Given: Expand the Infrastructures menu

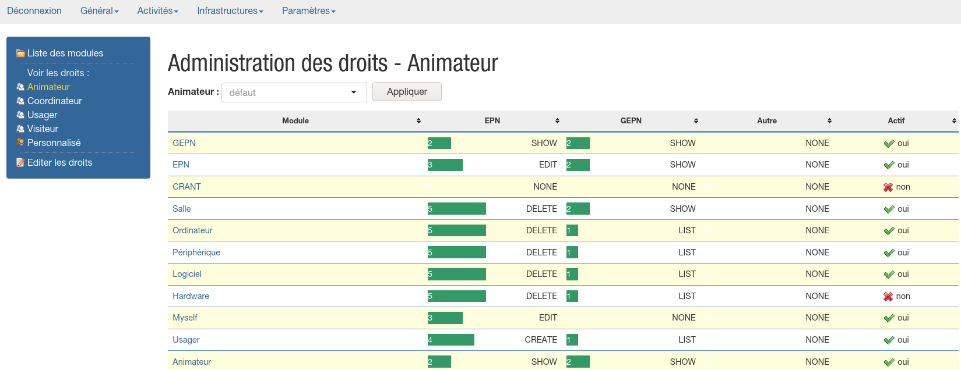Looking at the screenshot, I should (230, 11).
